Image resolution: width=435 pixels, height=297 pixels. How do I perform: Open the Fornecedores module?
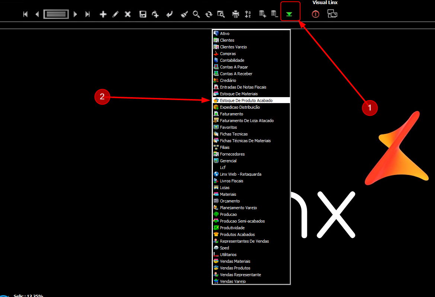click(x=251, y=154)
